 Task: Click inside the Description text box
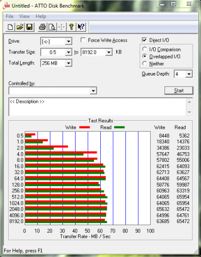(97, 107)
